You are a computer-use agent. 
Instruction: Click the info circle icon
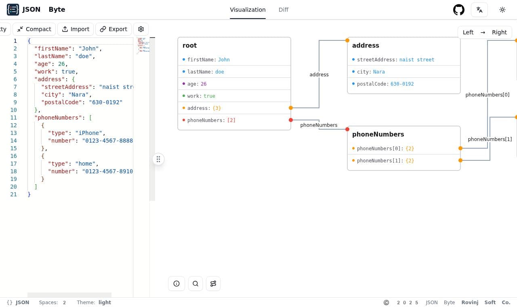pos(177,284)
